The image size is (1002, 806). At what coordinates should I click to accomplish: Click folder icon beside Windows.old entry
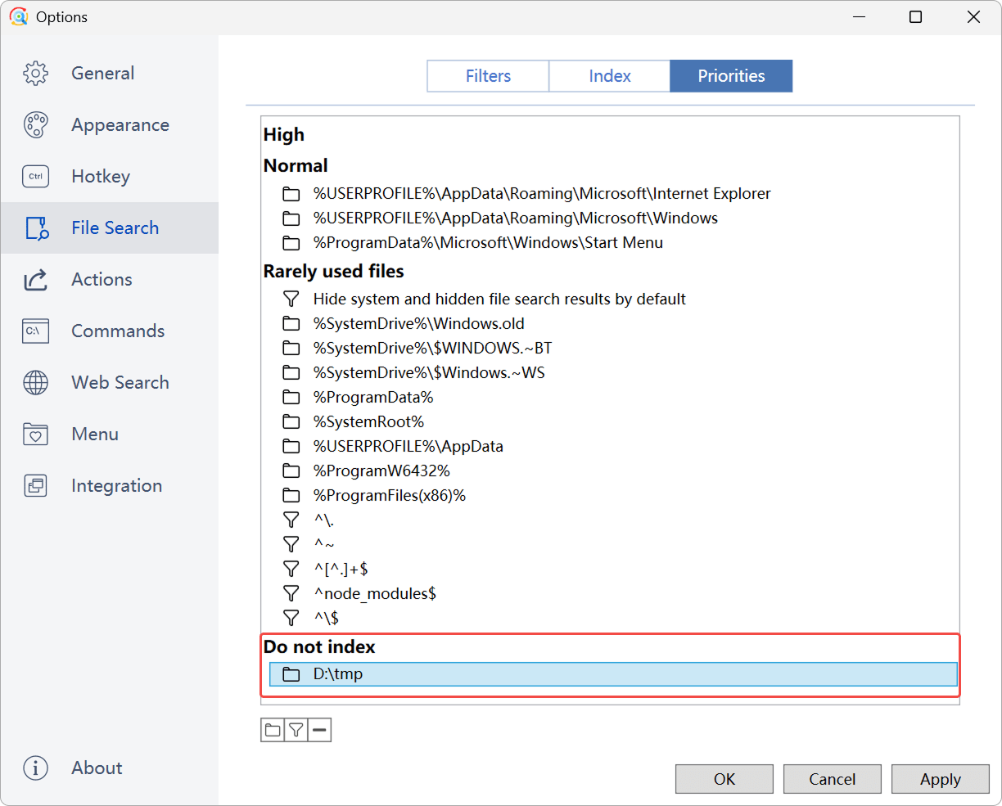(291, 324)
